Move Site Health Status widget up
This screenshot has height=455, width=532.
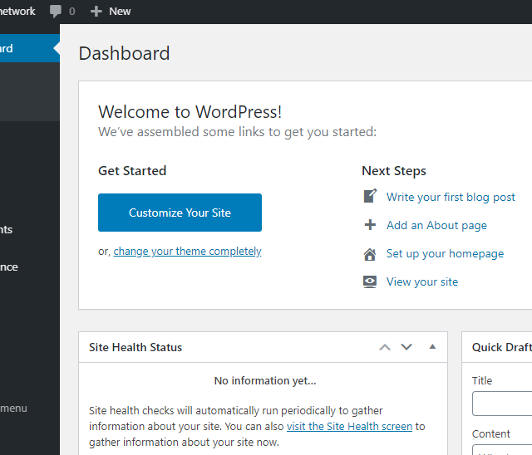(x=385, y=347)
